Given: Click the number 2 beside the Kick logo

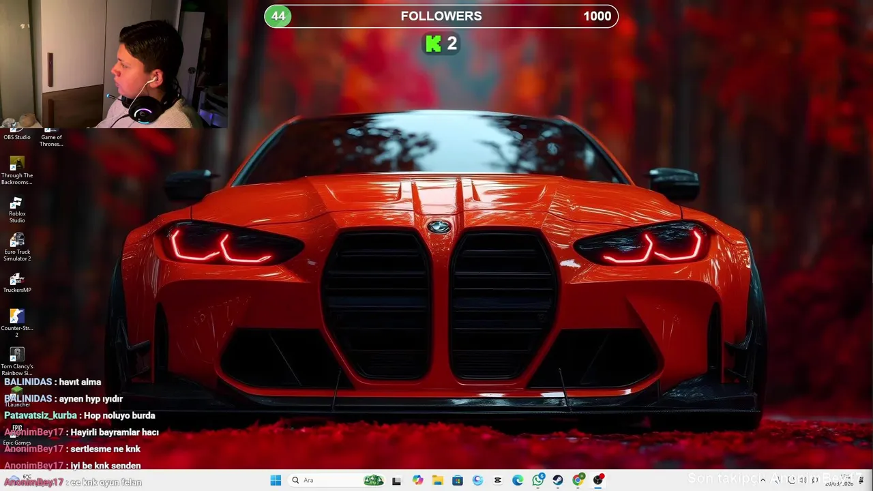Looking at the screenshot, I should tap(452, 44).
